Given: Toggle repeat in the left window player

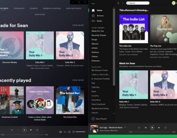Looking at the screenshot, I should [37, 130].
